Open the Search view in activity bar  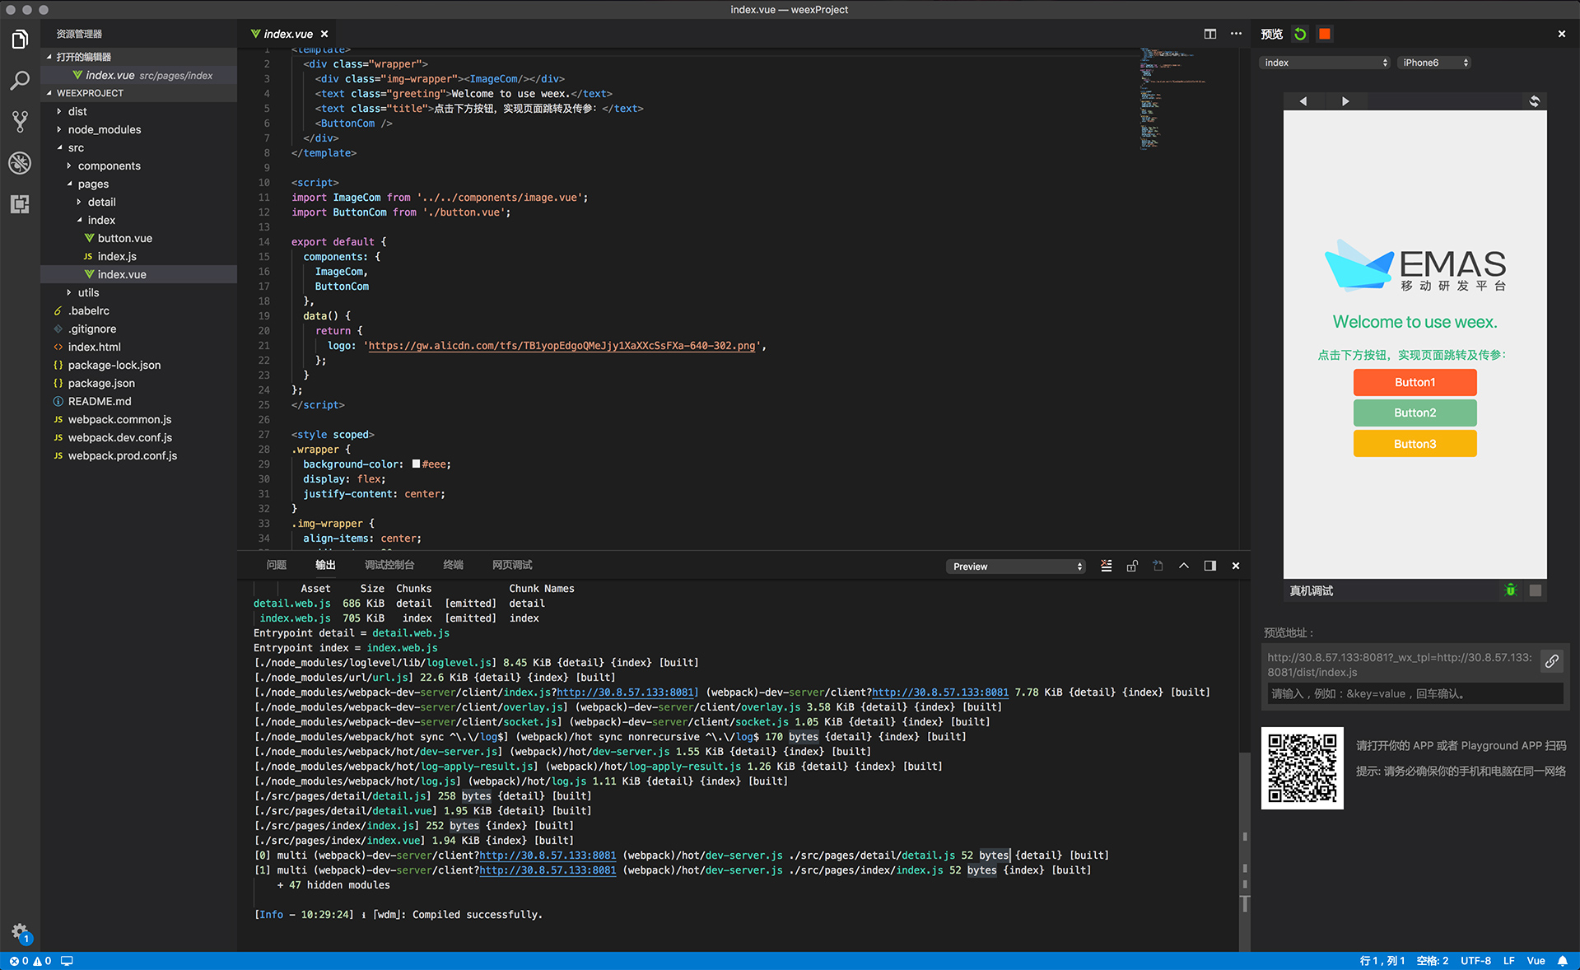point(20,81)
